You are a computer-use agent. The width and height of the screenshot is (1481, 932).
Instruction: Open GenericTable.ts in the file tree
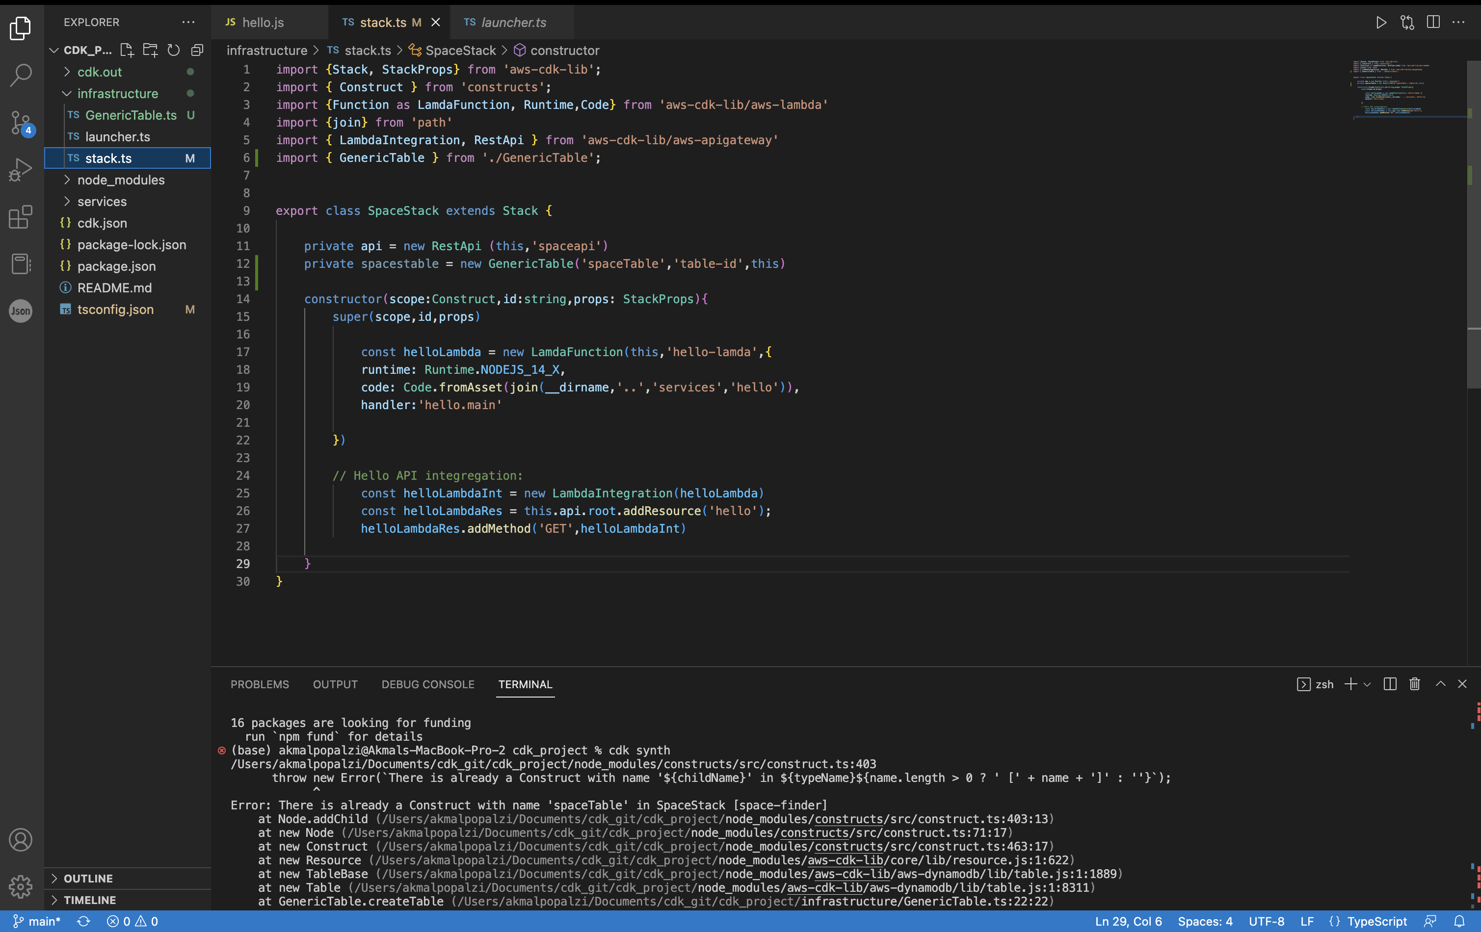point(128,115)
